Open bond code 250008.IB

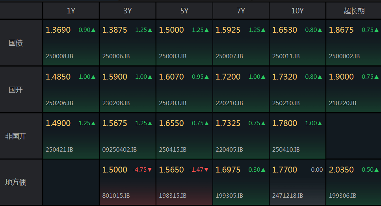click(59, 56)
